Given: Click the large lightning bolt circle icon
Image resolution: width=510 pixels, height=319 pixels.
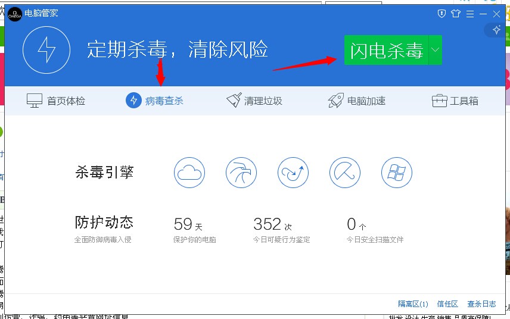Looking at the screenshot, I should tap(46, 50).
